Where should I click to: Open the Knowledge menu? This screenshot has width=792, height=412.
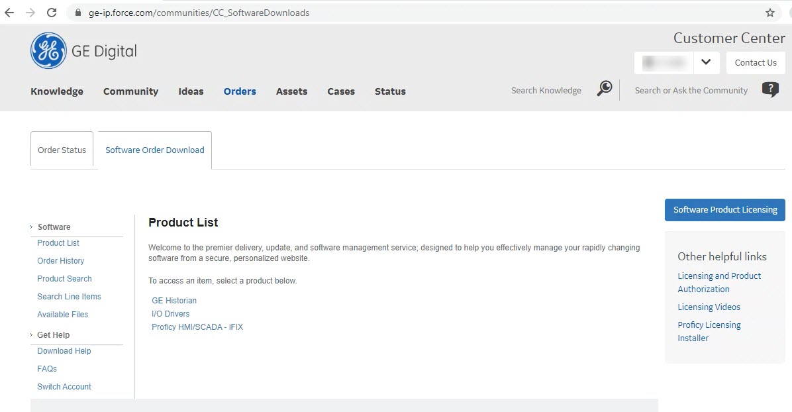[56, 91]
